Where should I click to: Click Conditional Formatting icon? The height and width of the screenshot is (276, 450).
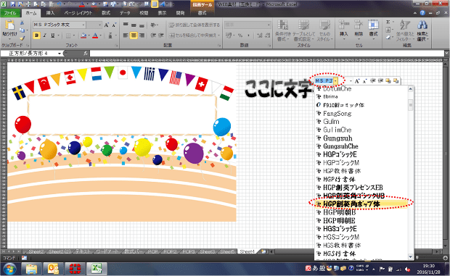[282, 25]
